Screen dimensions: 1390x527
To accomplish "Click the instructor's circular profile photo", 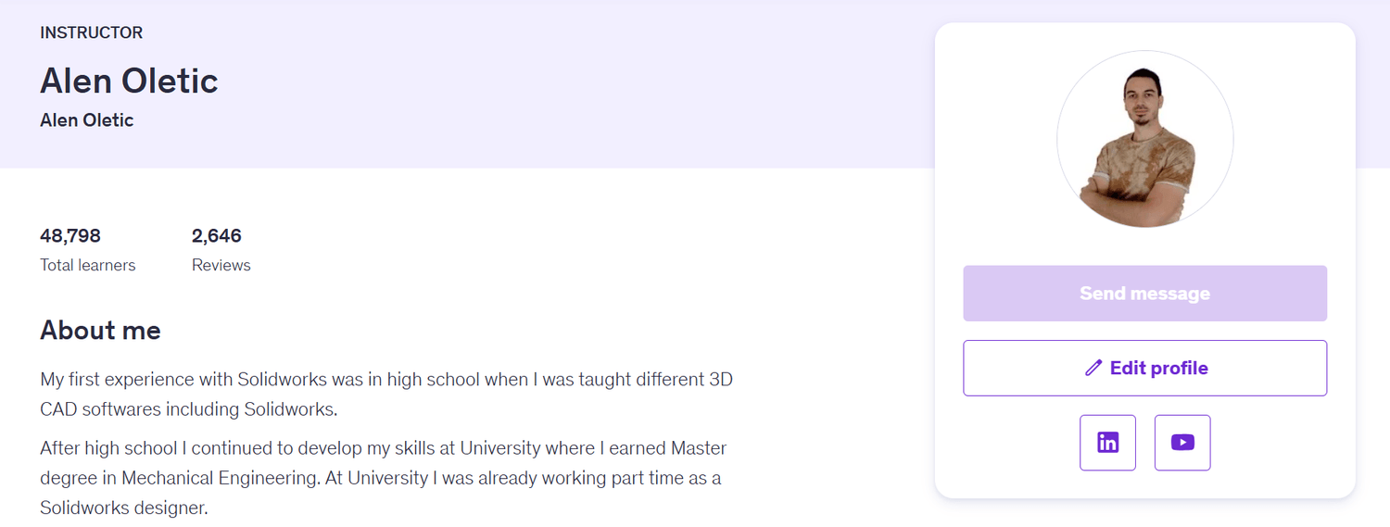I will [1144, 139].
